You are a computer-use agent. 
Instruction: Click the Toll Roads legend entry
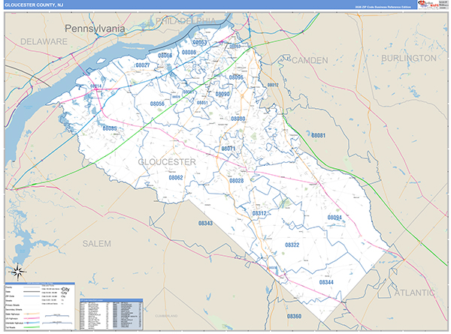[11, 327]
